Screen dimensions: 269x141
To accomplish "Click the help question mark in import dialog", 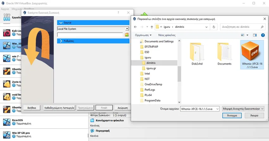I will pos(118,13).
